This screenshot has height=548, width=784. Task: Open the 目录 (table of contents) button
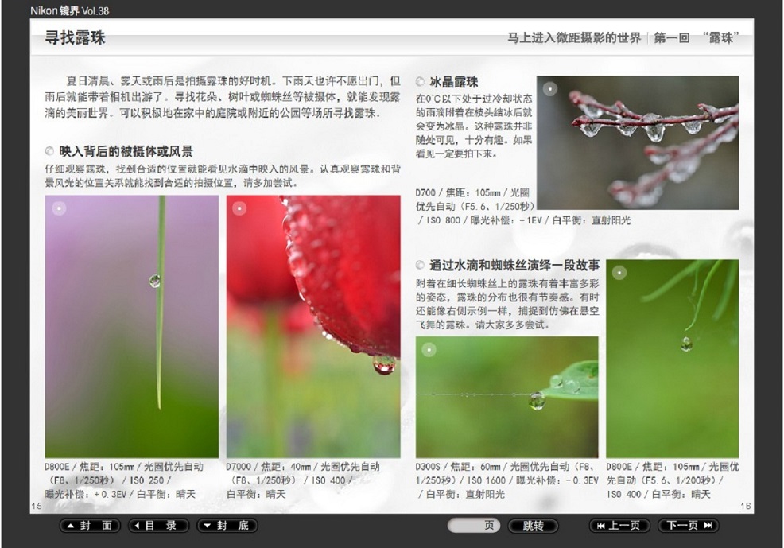tap(159, 526)
